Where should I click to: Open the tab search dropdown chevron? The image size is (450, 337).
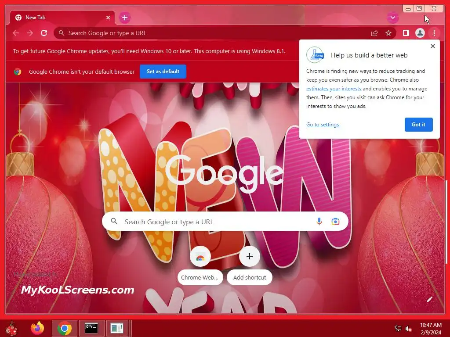click(x=392, y=18)
